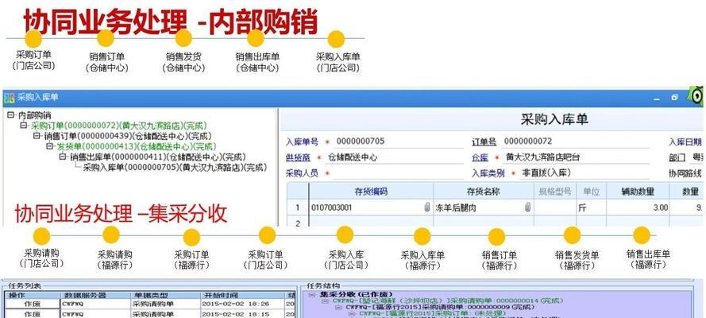Collapse the 内部购销 root node
The width and height of the screenshot is (706, 318).
11,115
